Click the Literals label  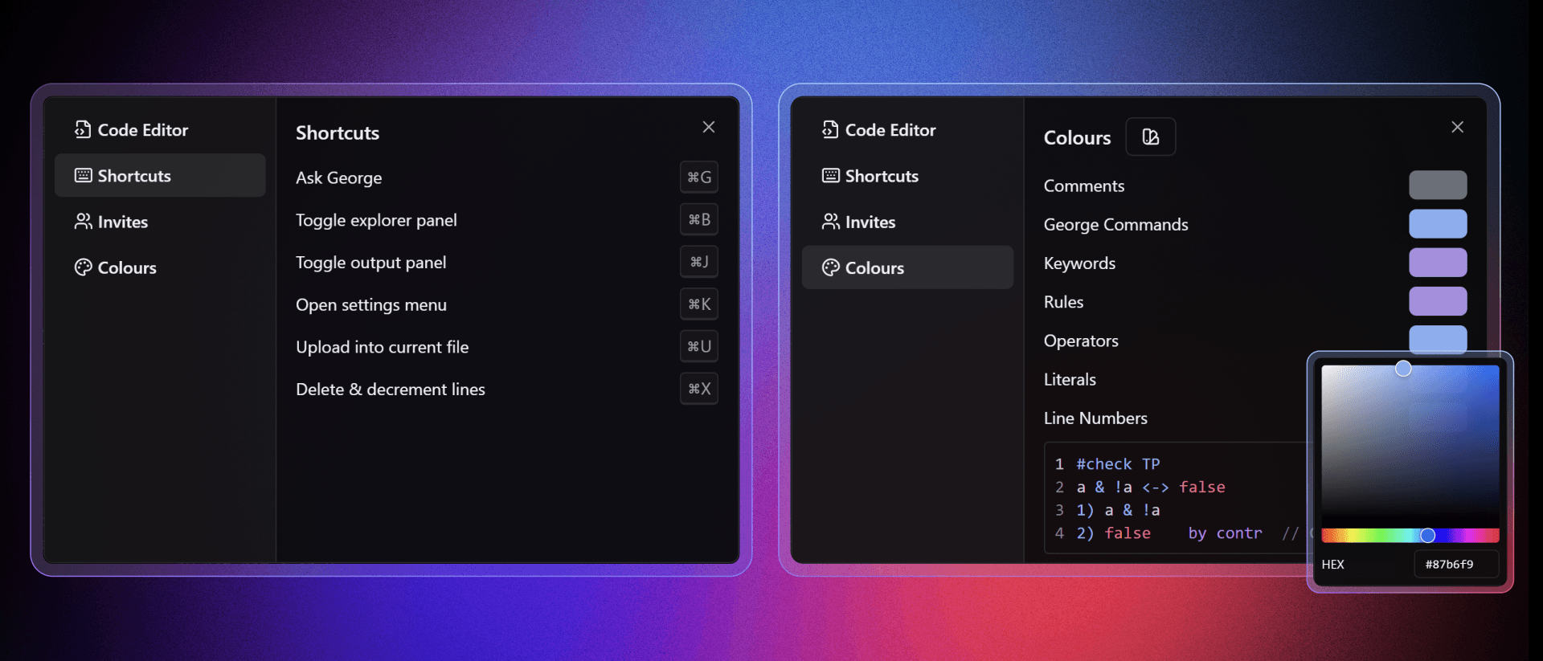click(1070, 379)
